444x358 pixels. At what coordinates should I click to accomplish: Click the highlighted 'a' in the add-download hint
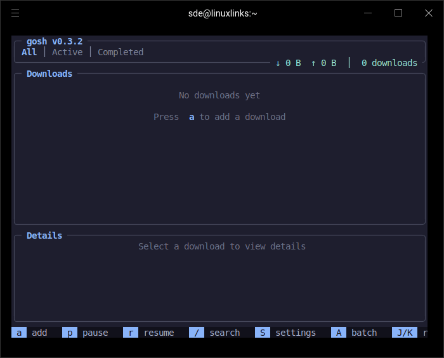point(192,117)
